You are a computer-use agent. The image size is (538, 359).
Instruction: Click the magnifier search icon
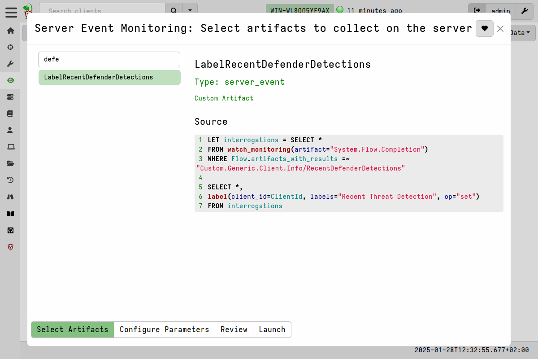click(x=174, y=9)
